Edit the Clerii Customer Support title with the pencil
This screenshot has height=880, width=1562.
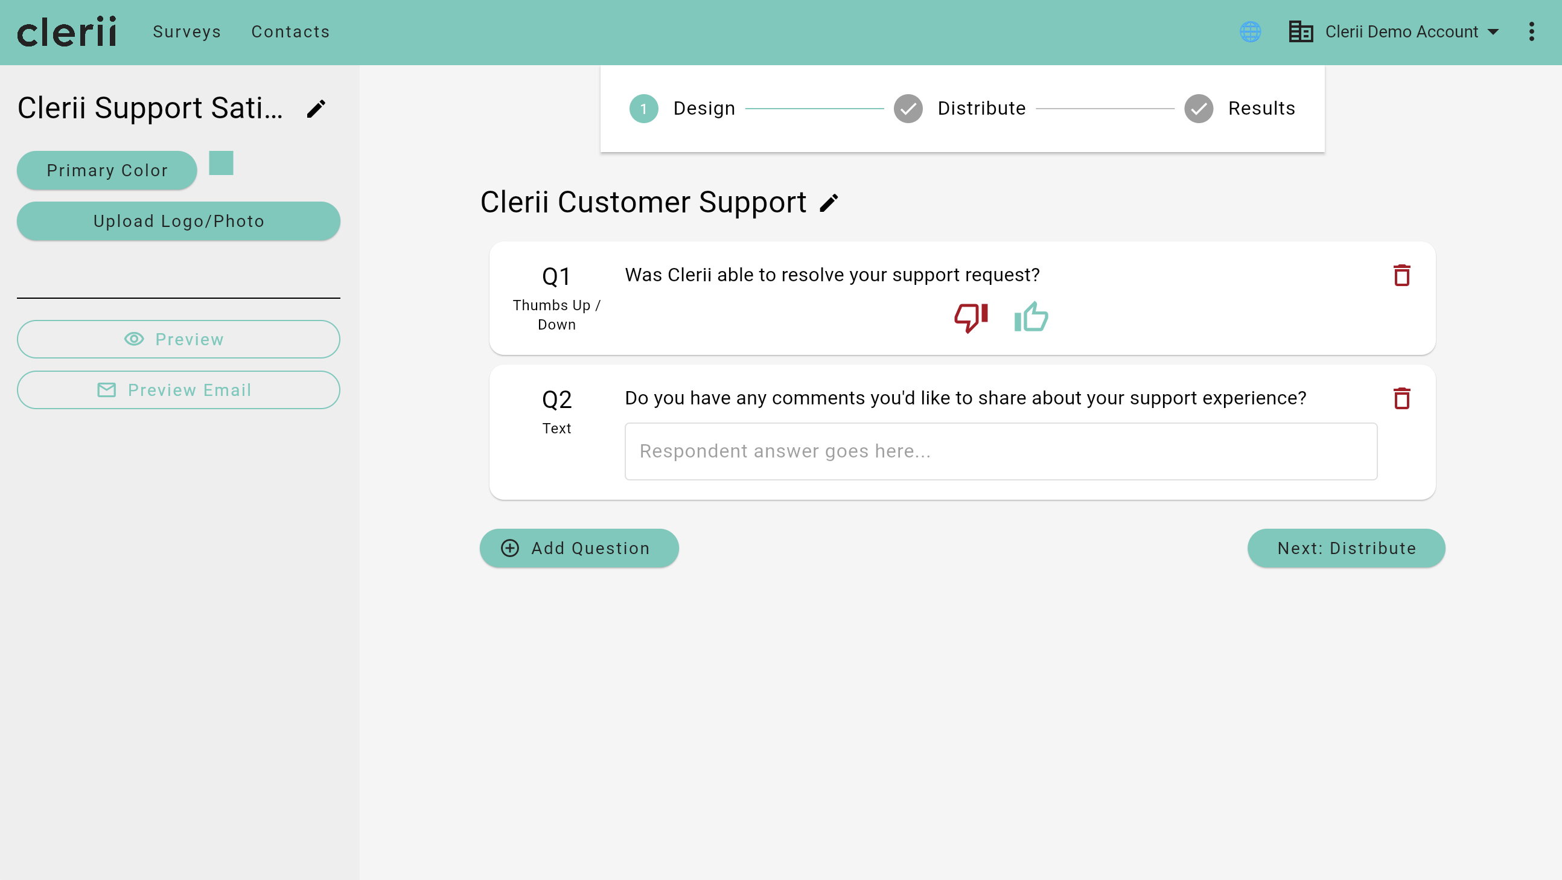coord(829,203)
